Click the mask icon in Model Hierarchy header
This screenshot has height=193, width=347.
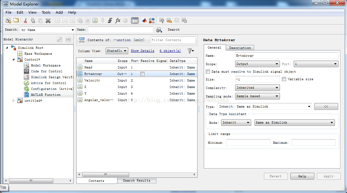click(68, 39)
